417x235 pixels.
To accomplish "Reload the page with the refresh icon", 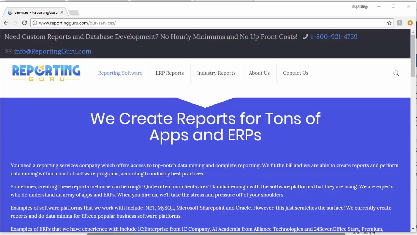I will pyautogui.click(x=24, y=23).
